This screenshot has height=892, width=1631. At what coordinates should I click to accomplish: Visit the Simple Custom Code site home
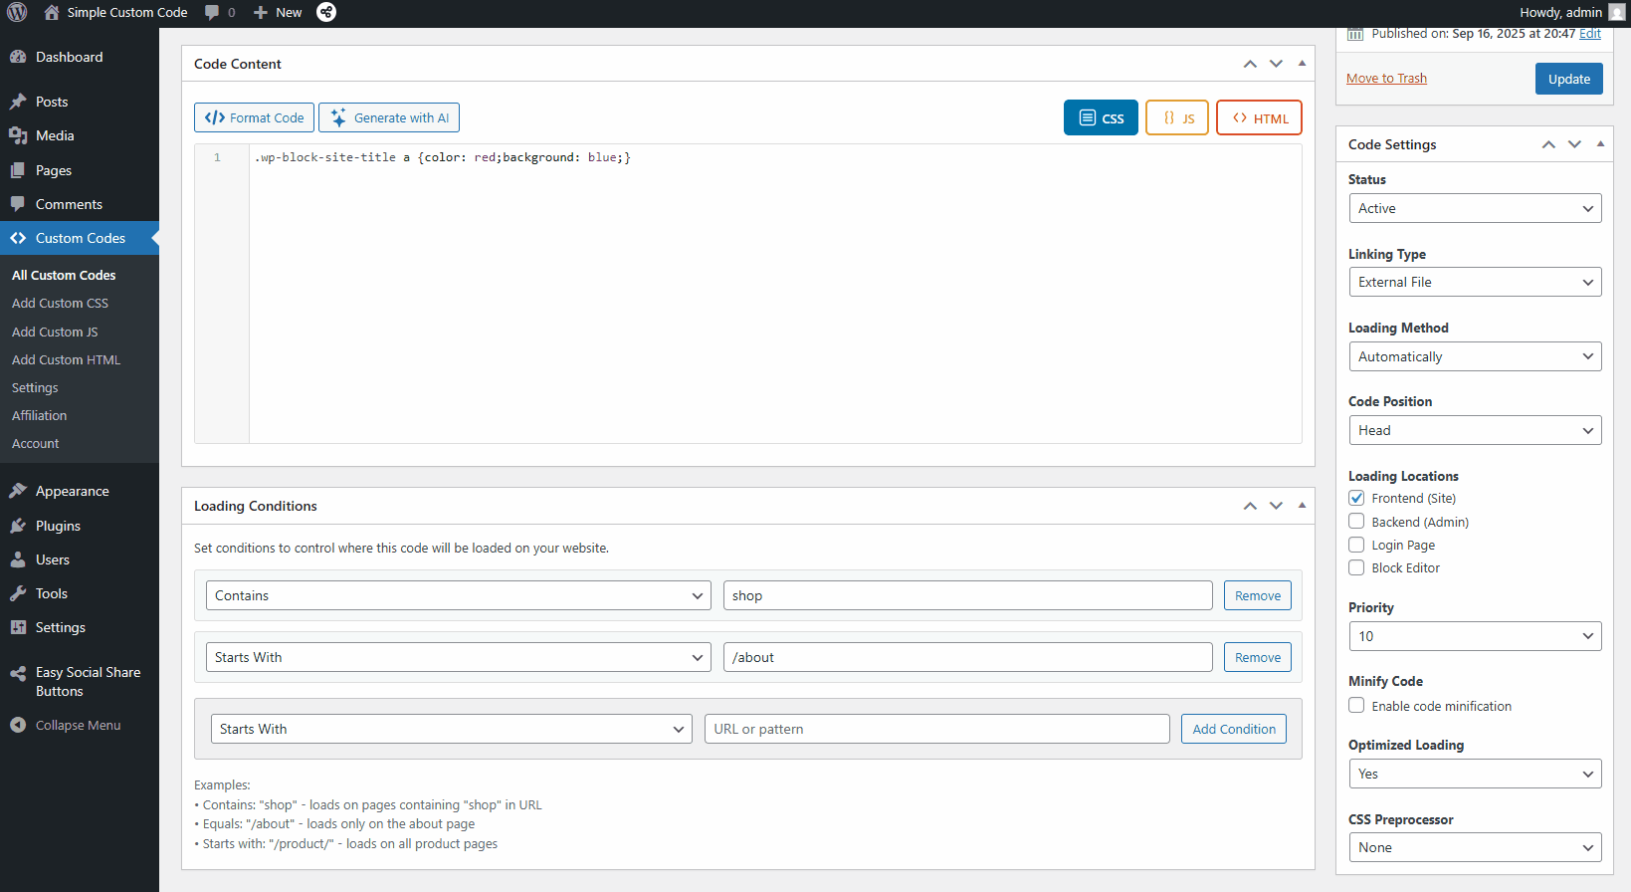point(115,12)
